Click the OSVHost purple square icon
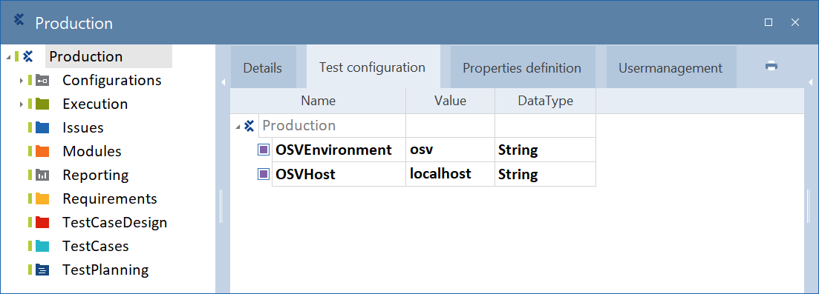 coord(264,174)
